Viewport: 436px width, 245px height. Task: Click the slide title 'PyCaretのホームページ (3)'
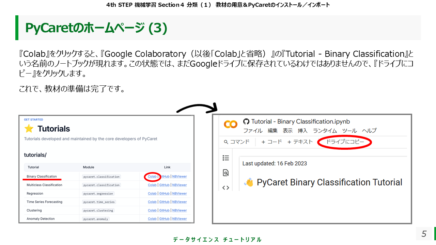[x=96, y=28]
